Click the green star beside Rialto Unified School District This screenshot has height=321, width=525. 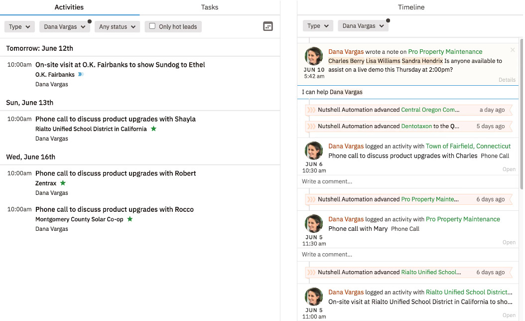point(153,129)
